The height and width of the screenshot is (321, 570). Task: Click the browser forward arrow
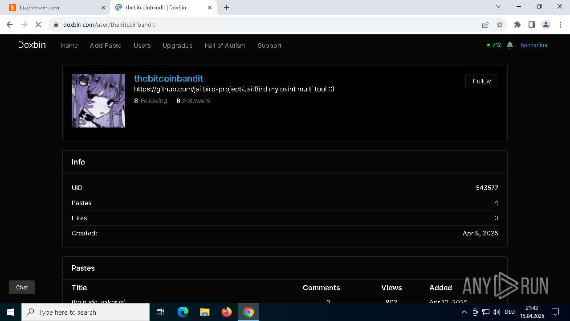24,25
